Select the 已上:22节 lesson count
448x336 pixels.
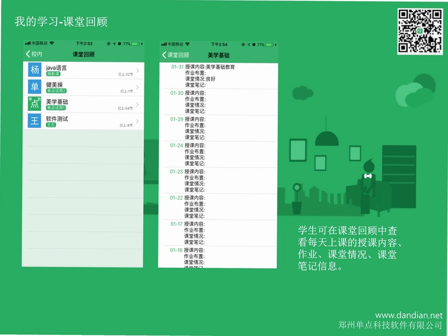click(125, 74)
